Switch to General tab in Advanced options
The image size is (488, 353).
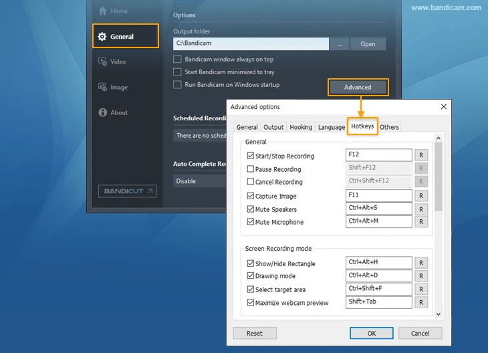pyautogui.click(x=247, y=127)
